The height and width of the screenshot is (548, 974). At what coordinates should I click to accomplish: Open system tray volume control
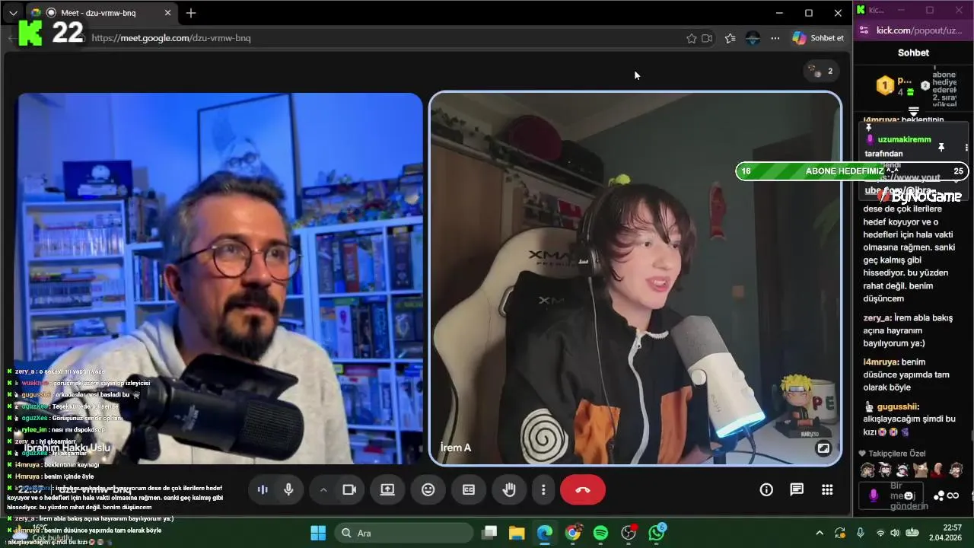point(896,533)
